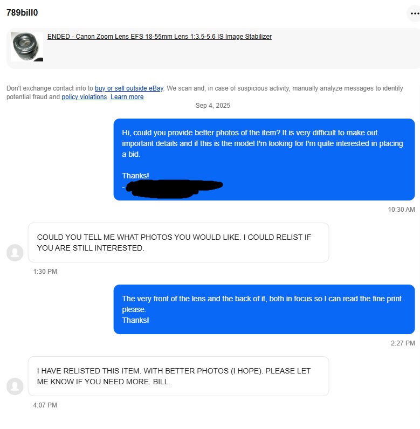Screen dimensions: 420x429
Task: Click the blacked-out signature in first message
Action: tap(174, 189)
